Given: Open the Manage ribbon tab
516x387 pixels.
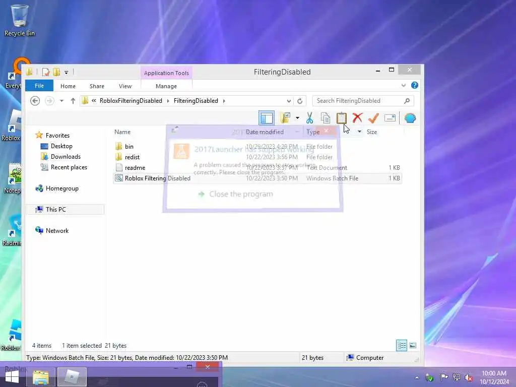Looking at the screenshot, I should tap(166, 86).
